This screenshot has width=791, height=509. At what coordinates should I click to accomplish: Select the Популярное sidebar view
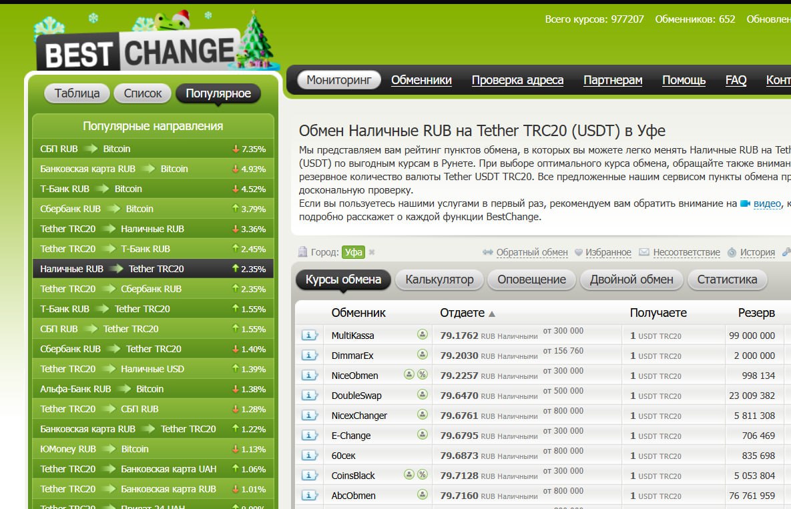[x=218, y=93]
